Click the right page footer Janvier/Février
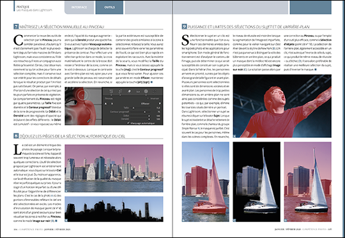This screenshot has width=345, height=238. (287, 229)
